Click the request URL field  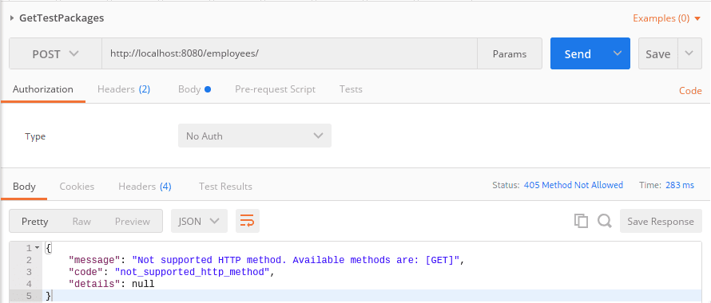pyautogui.click(x=289, y=54)
